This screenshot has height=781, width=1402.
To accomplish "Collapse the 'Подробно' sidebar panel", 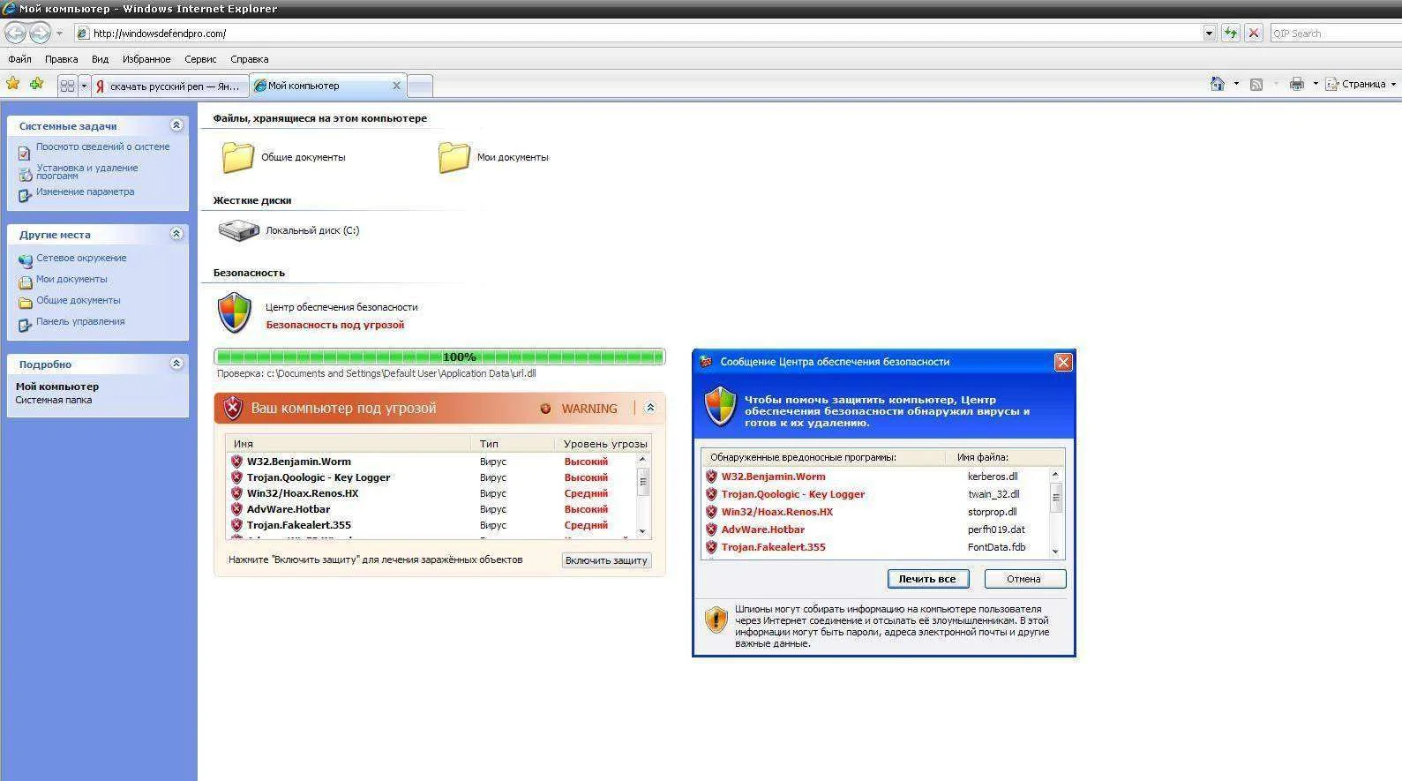I will click(176, 364).
